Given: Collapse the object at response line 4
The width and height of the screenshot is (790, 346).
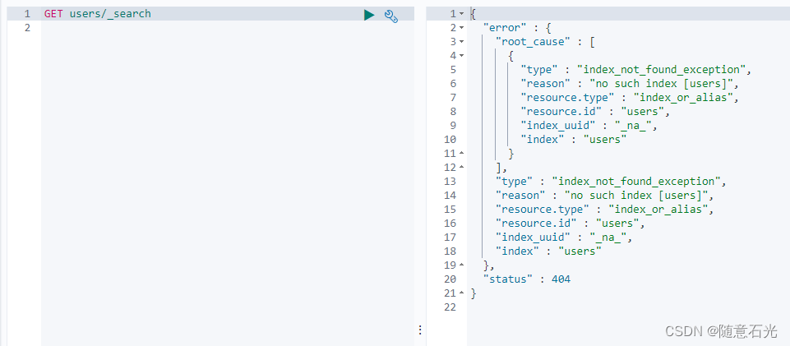Looking at the screenshot, I should 461,55.
